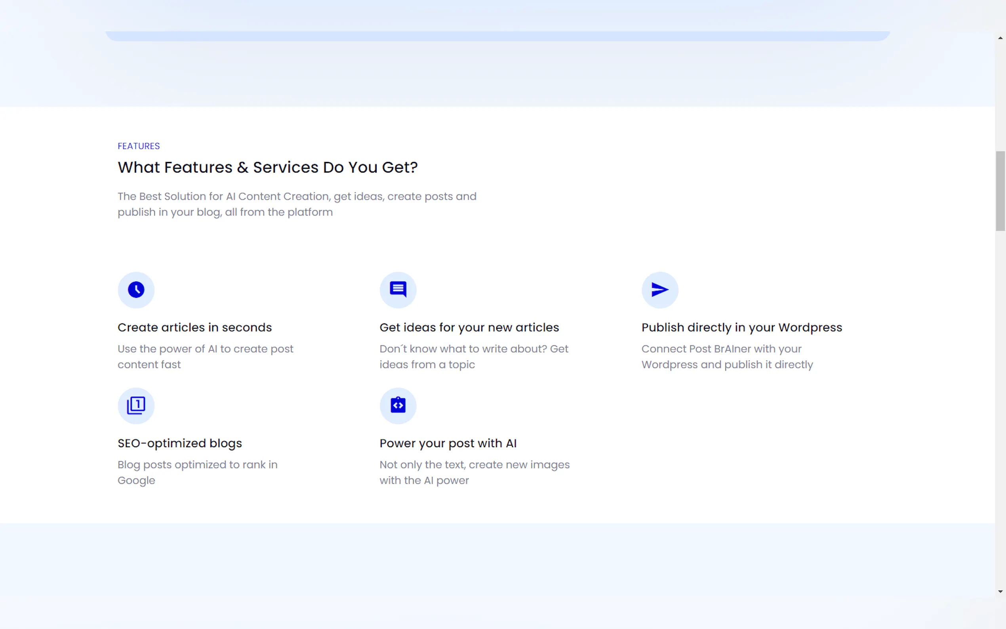Click the scrollbar down arrow
Screen dimensions: 1006x629
(1000, 591)
